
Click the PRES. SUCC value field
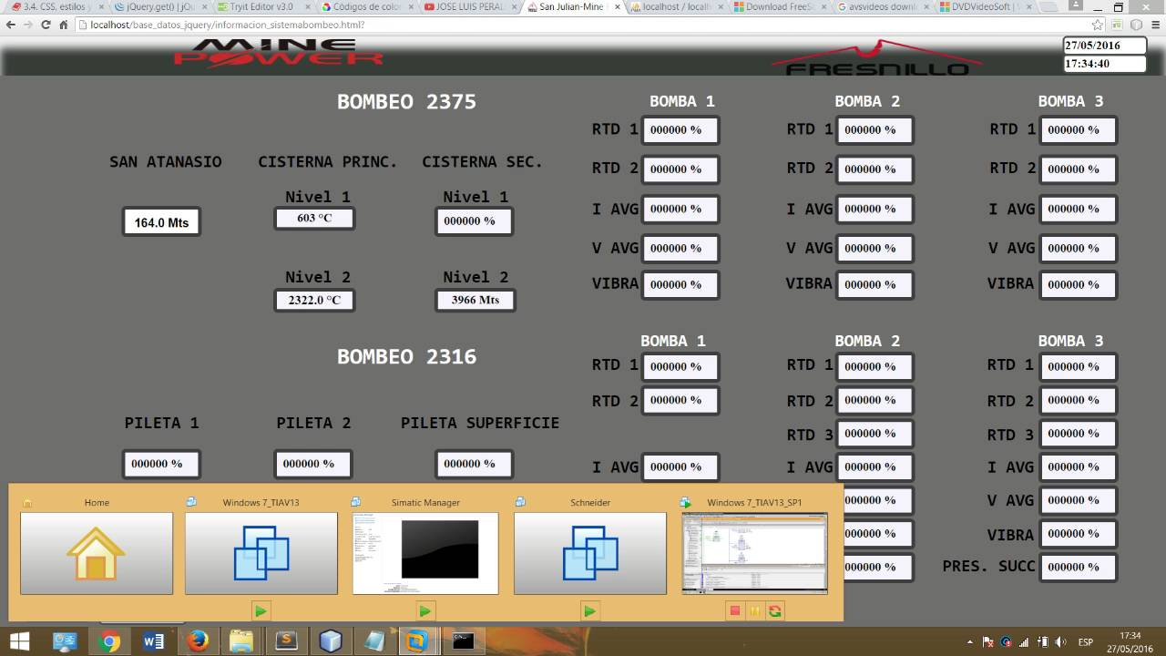pos(1078,567)
